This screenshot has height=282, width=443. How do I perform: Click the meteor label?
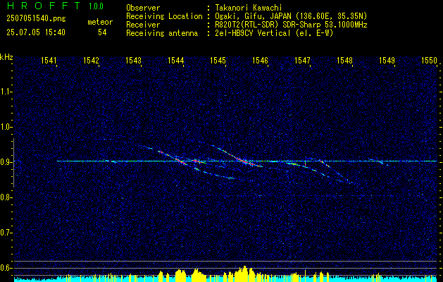point(100,22)
